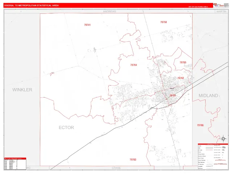Click the ECTOR county label
232x174 pixels.
(66, 128)
